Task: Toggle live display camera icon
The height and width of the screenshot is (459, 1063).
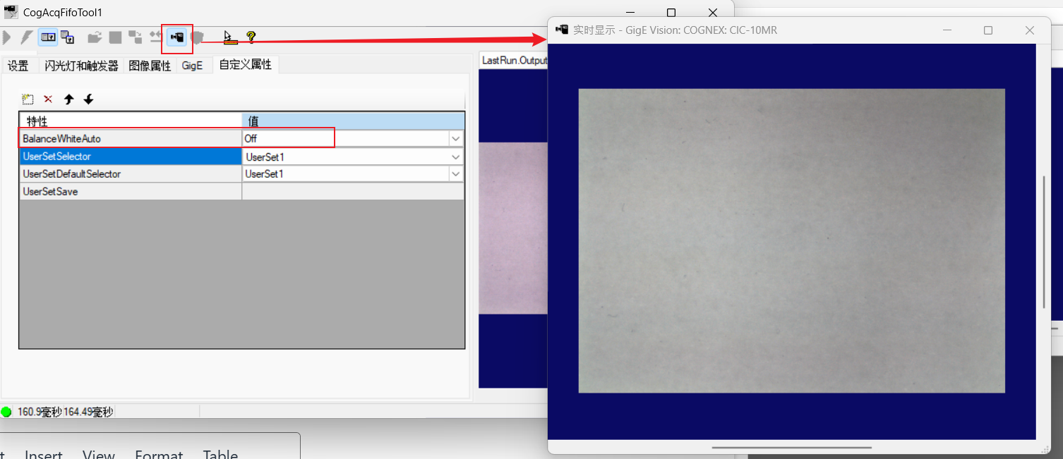Action: click(177, 37)
